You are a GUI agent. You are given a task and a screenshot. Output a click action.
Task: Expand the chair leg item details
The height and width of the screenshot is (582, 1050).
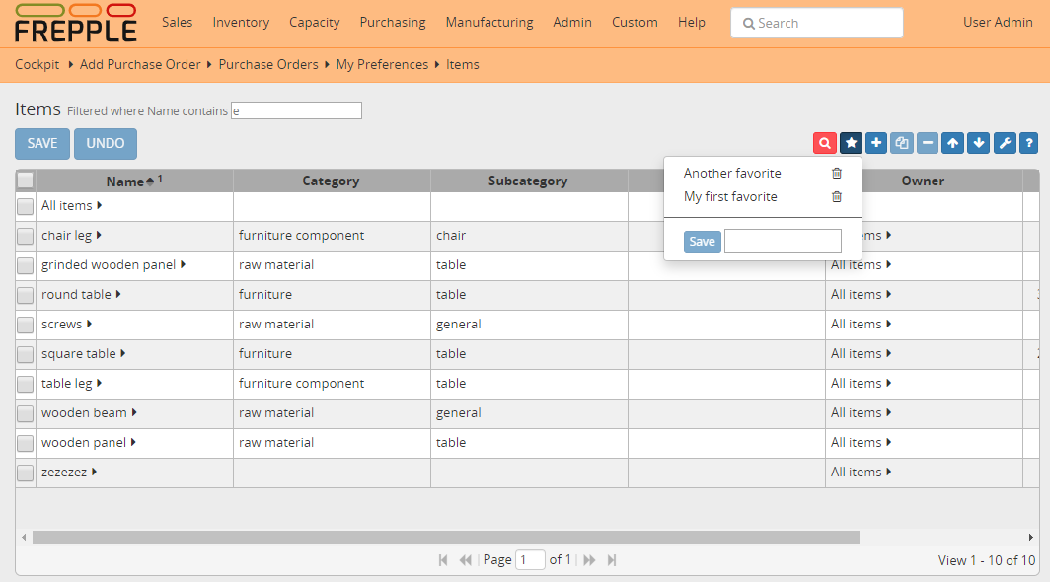pyautogui.click(x=99, y=235)
